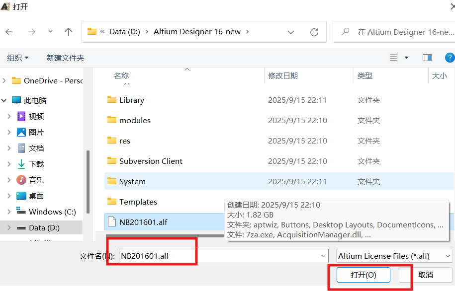The width and height of the screenshot is (455, 291).
Task: Click Library modified date 2025/9/15 22:11
Action: point(297,100)
